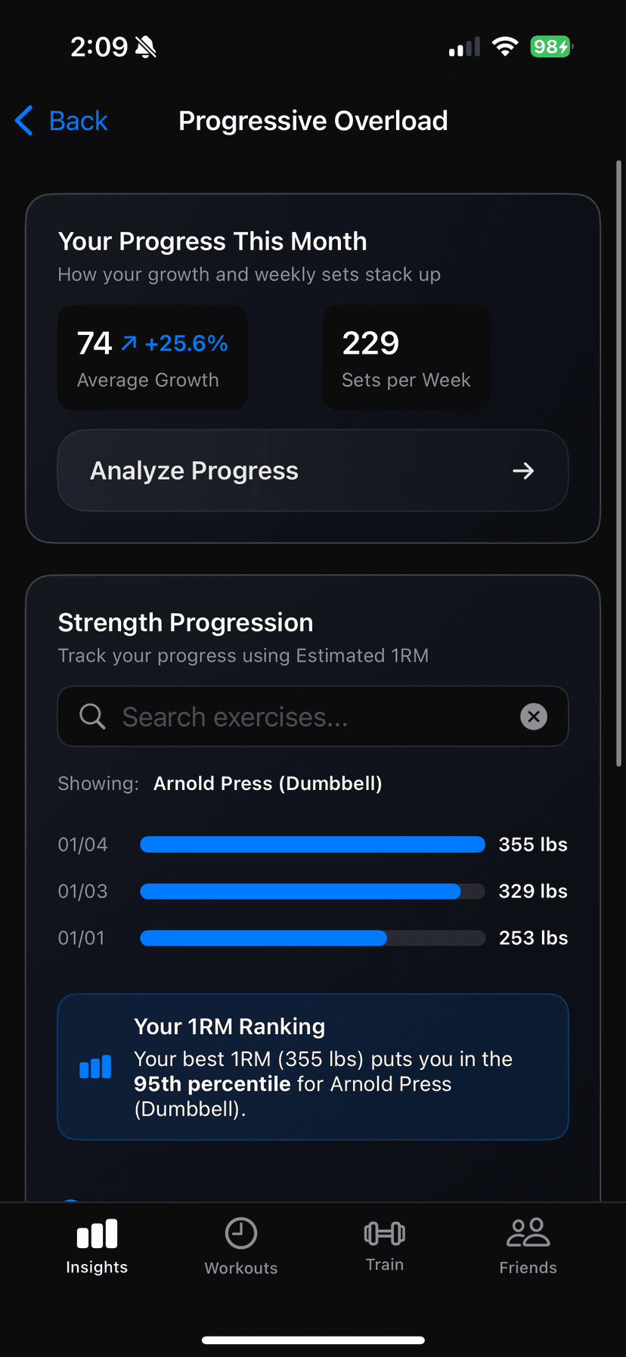Image resolution: width=626 pixels, height=1357 pixels.
Task: Open the Insights tab icon
Action: (x=97, y=1232)
